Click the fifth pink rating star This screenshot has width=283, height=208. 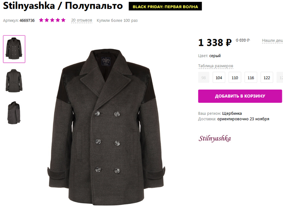(x=63, y=20)
